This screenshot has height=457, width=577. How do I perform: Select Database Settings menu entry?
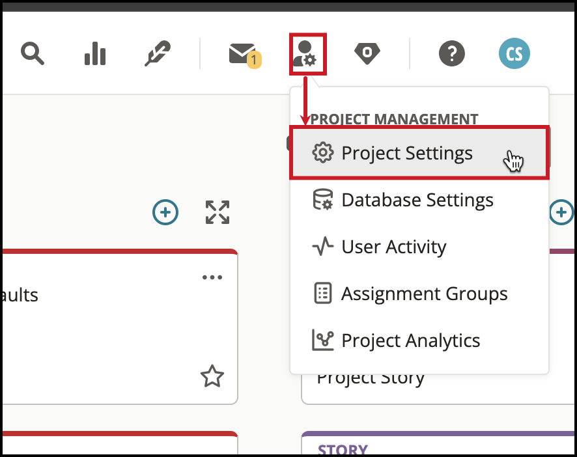419,200
